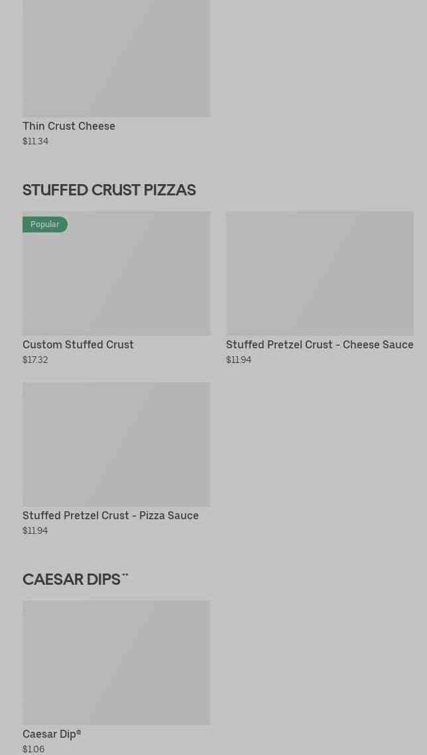Click the Stuffed Crust Pizzas section heading

pyautogui.click(x=109, y=190)
